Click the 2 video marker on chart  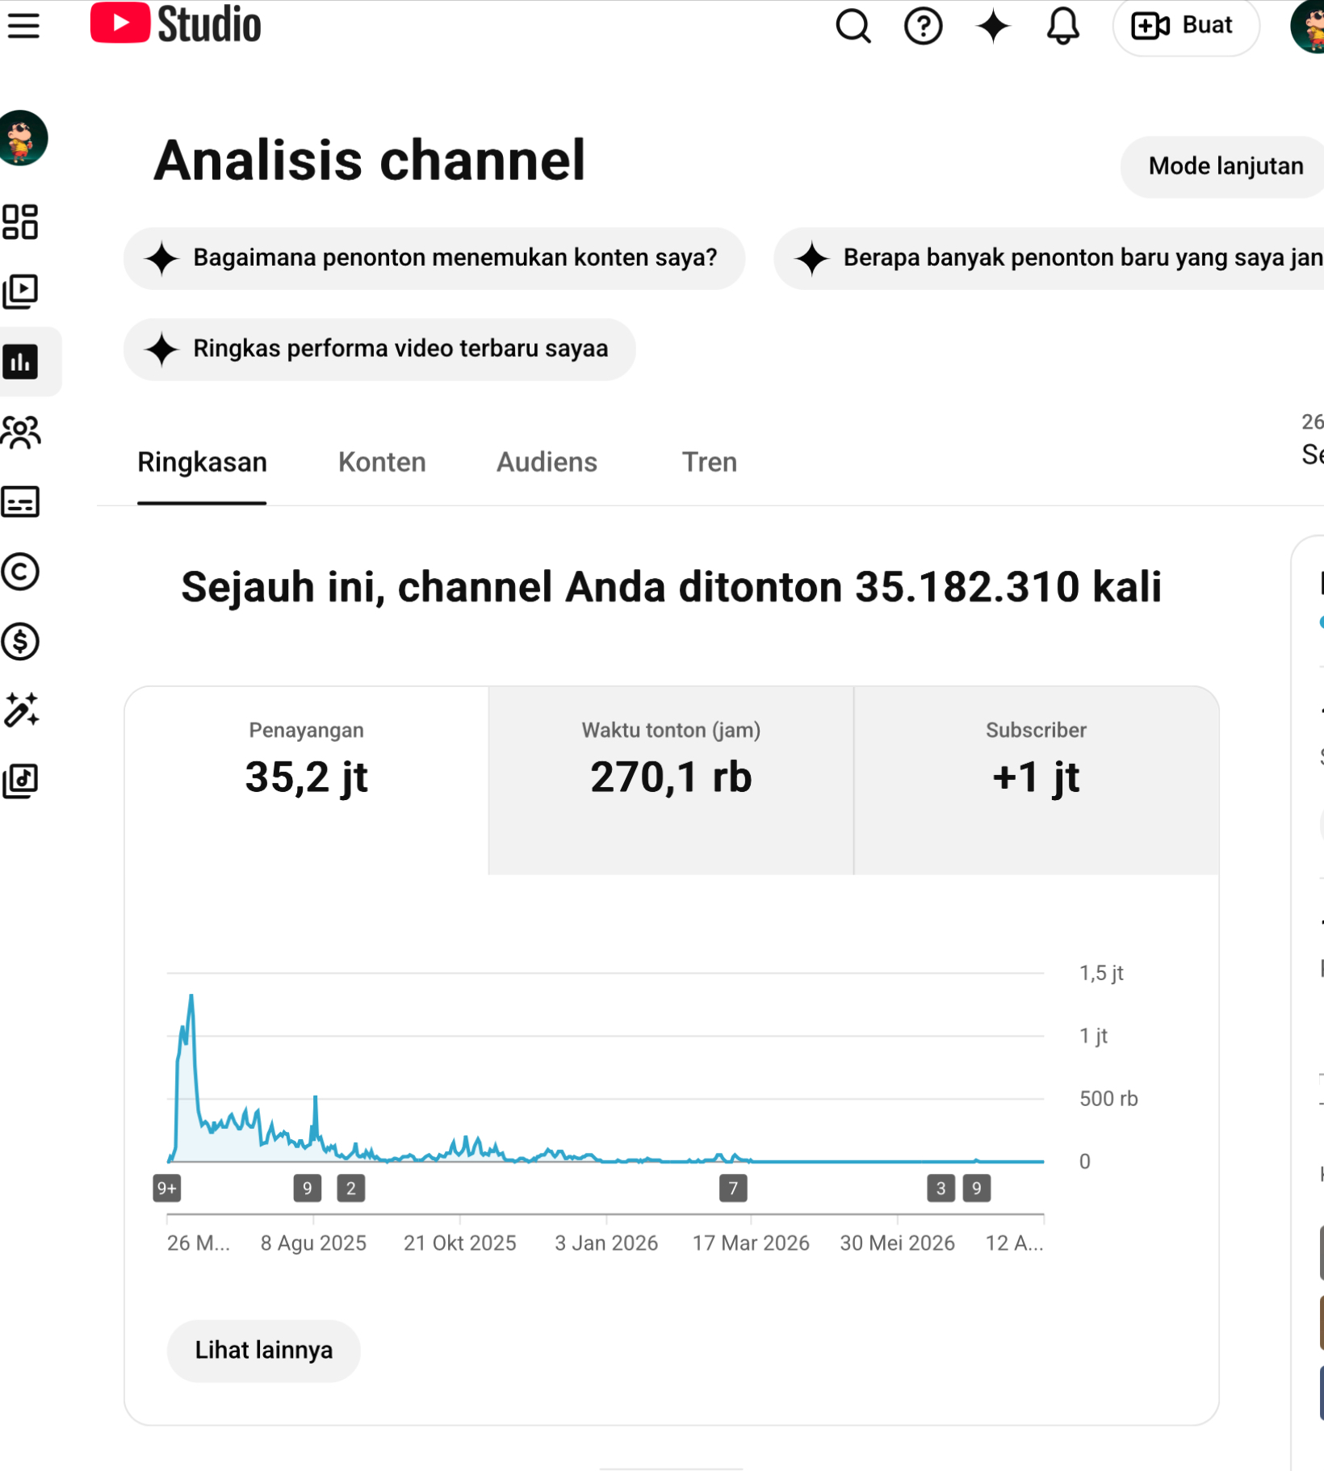(x=351, y=1188)
